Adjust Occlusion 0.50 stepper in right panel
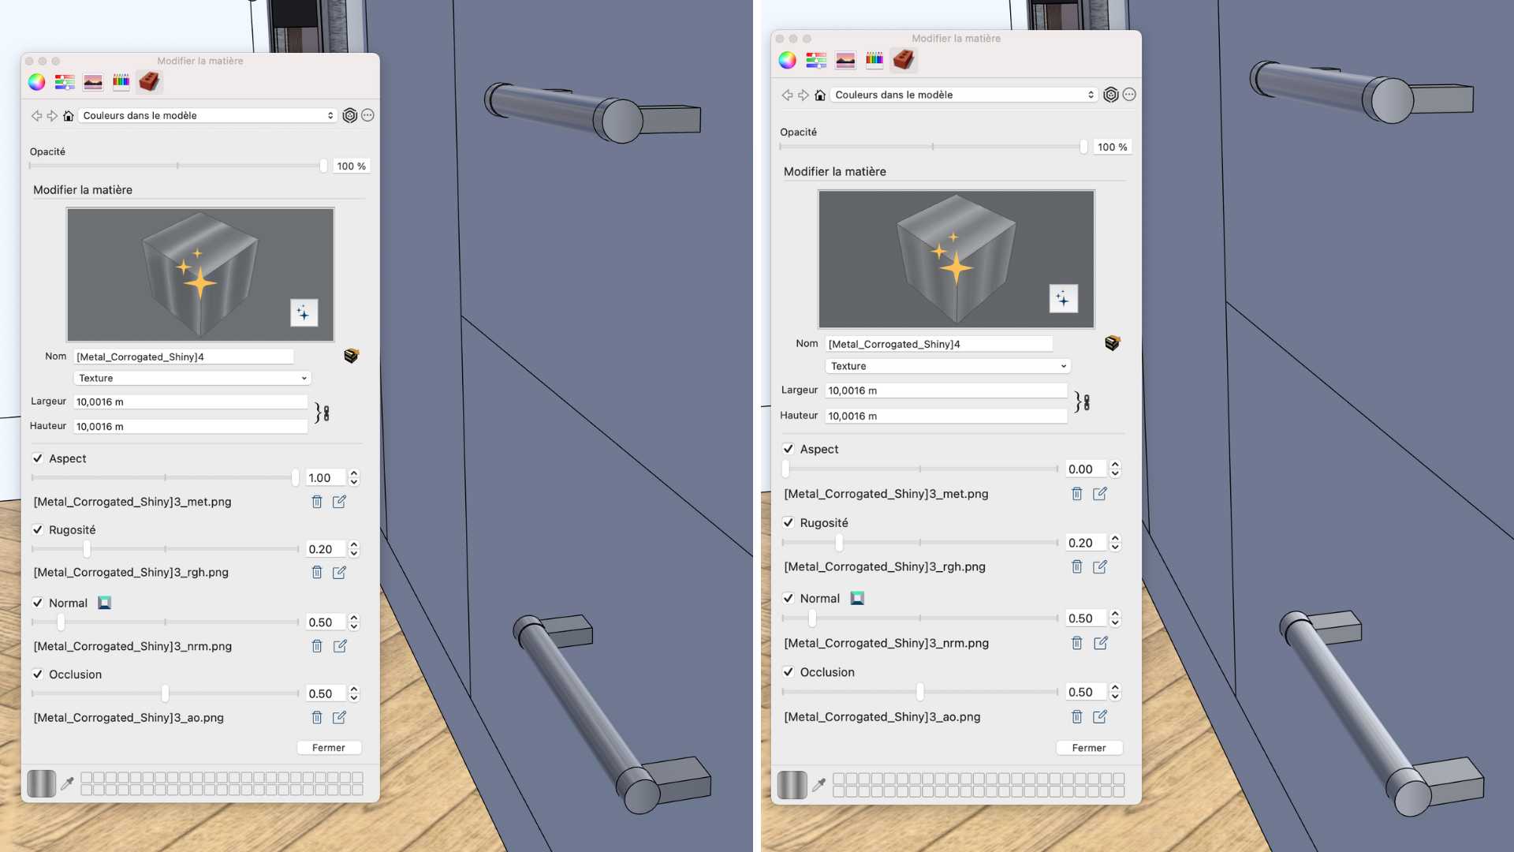 [x=1115, y=692]
